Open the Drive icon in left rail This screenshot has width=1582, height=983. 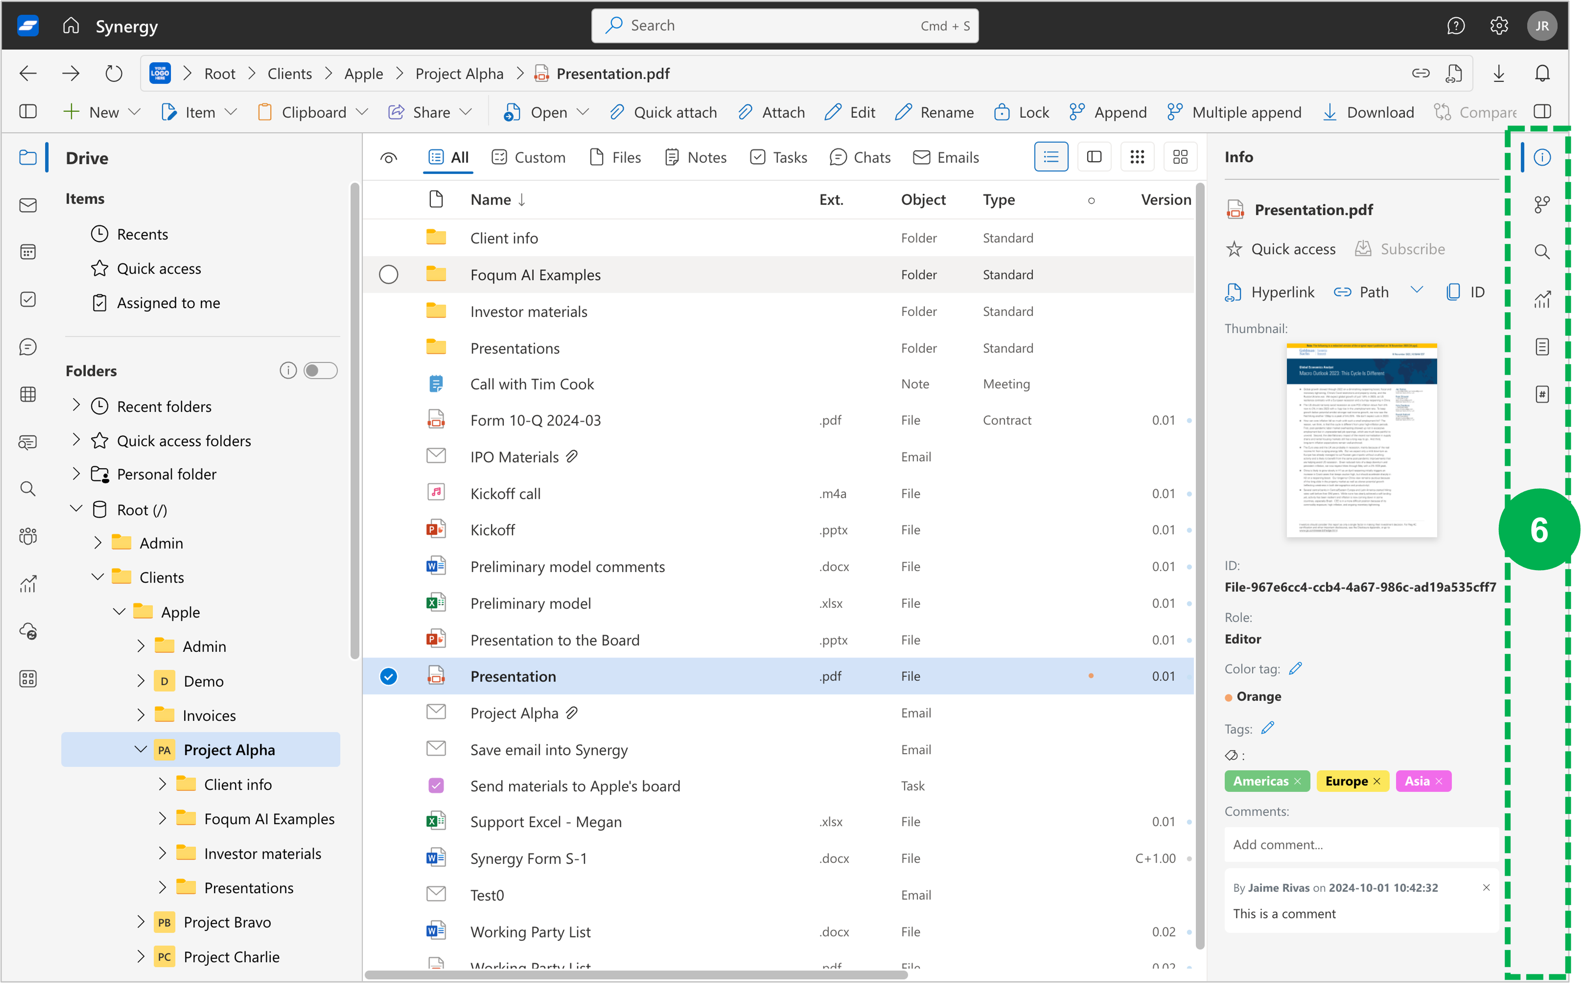pyautogui.click(x=27, y=157)
